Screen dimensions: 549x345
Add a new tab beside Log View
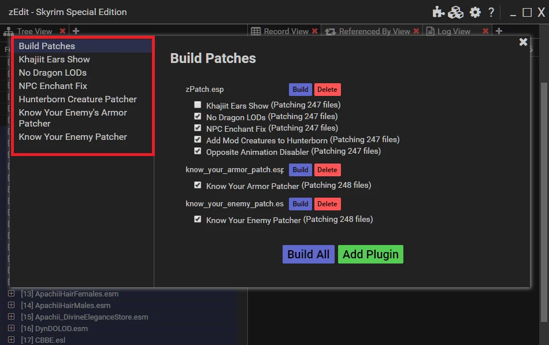point(499,31)
